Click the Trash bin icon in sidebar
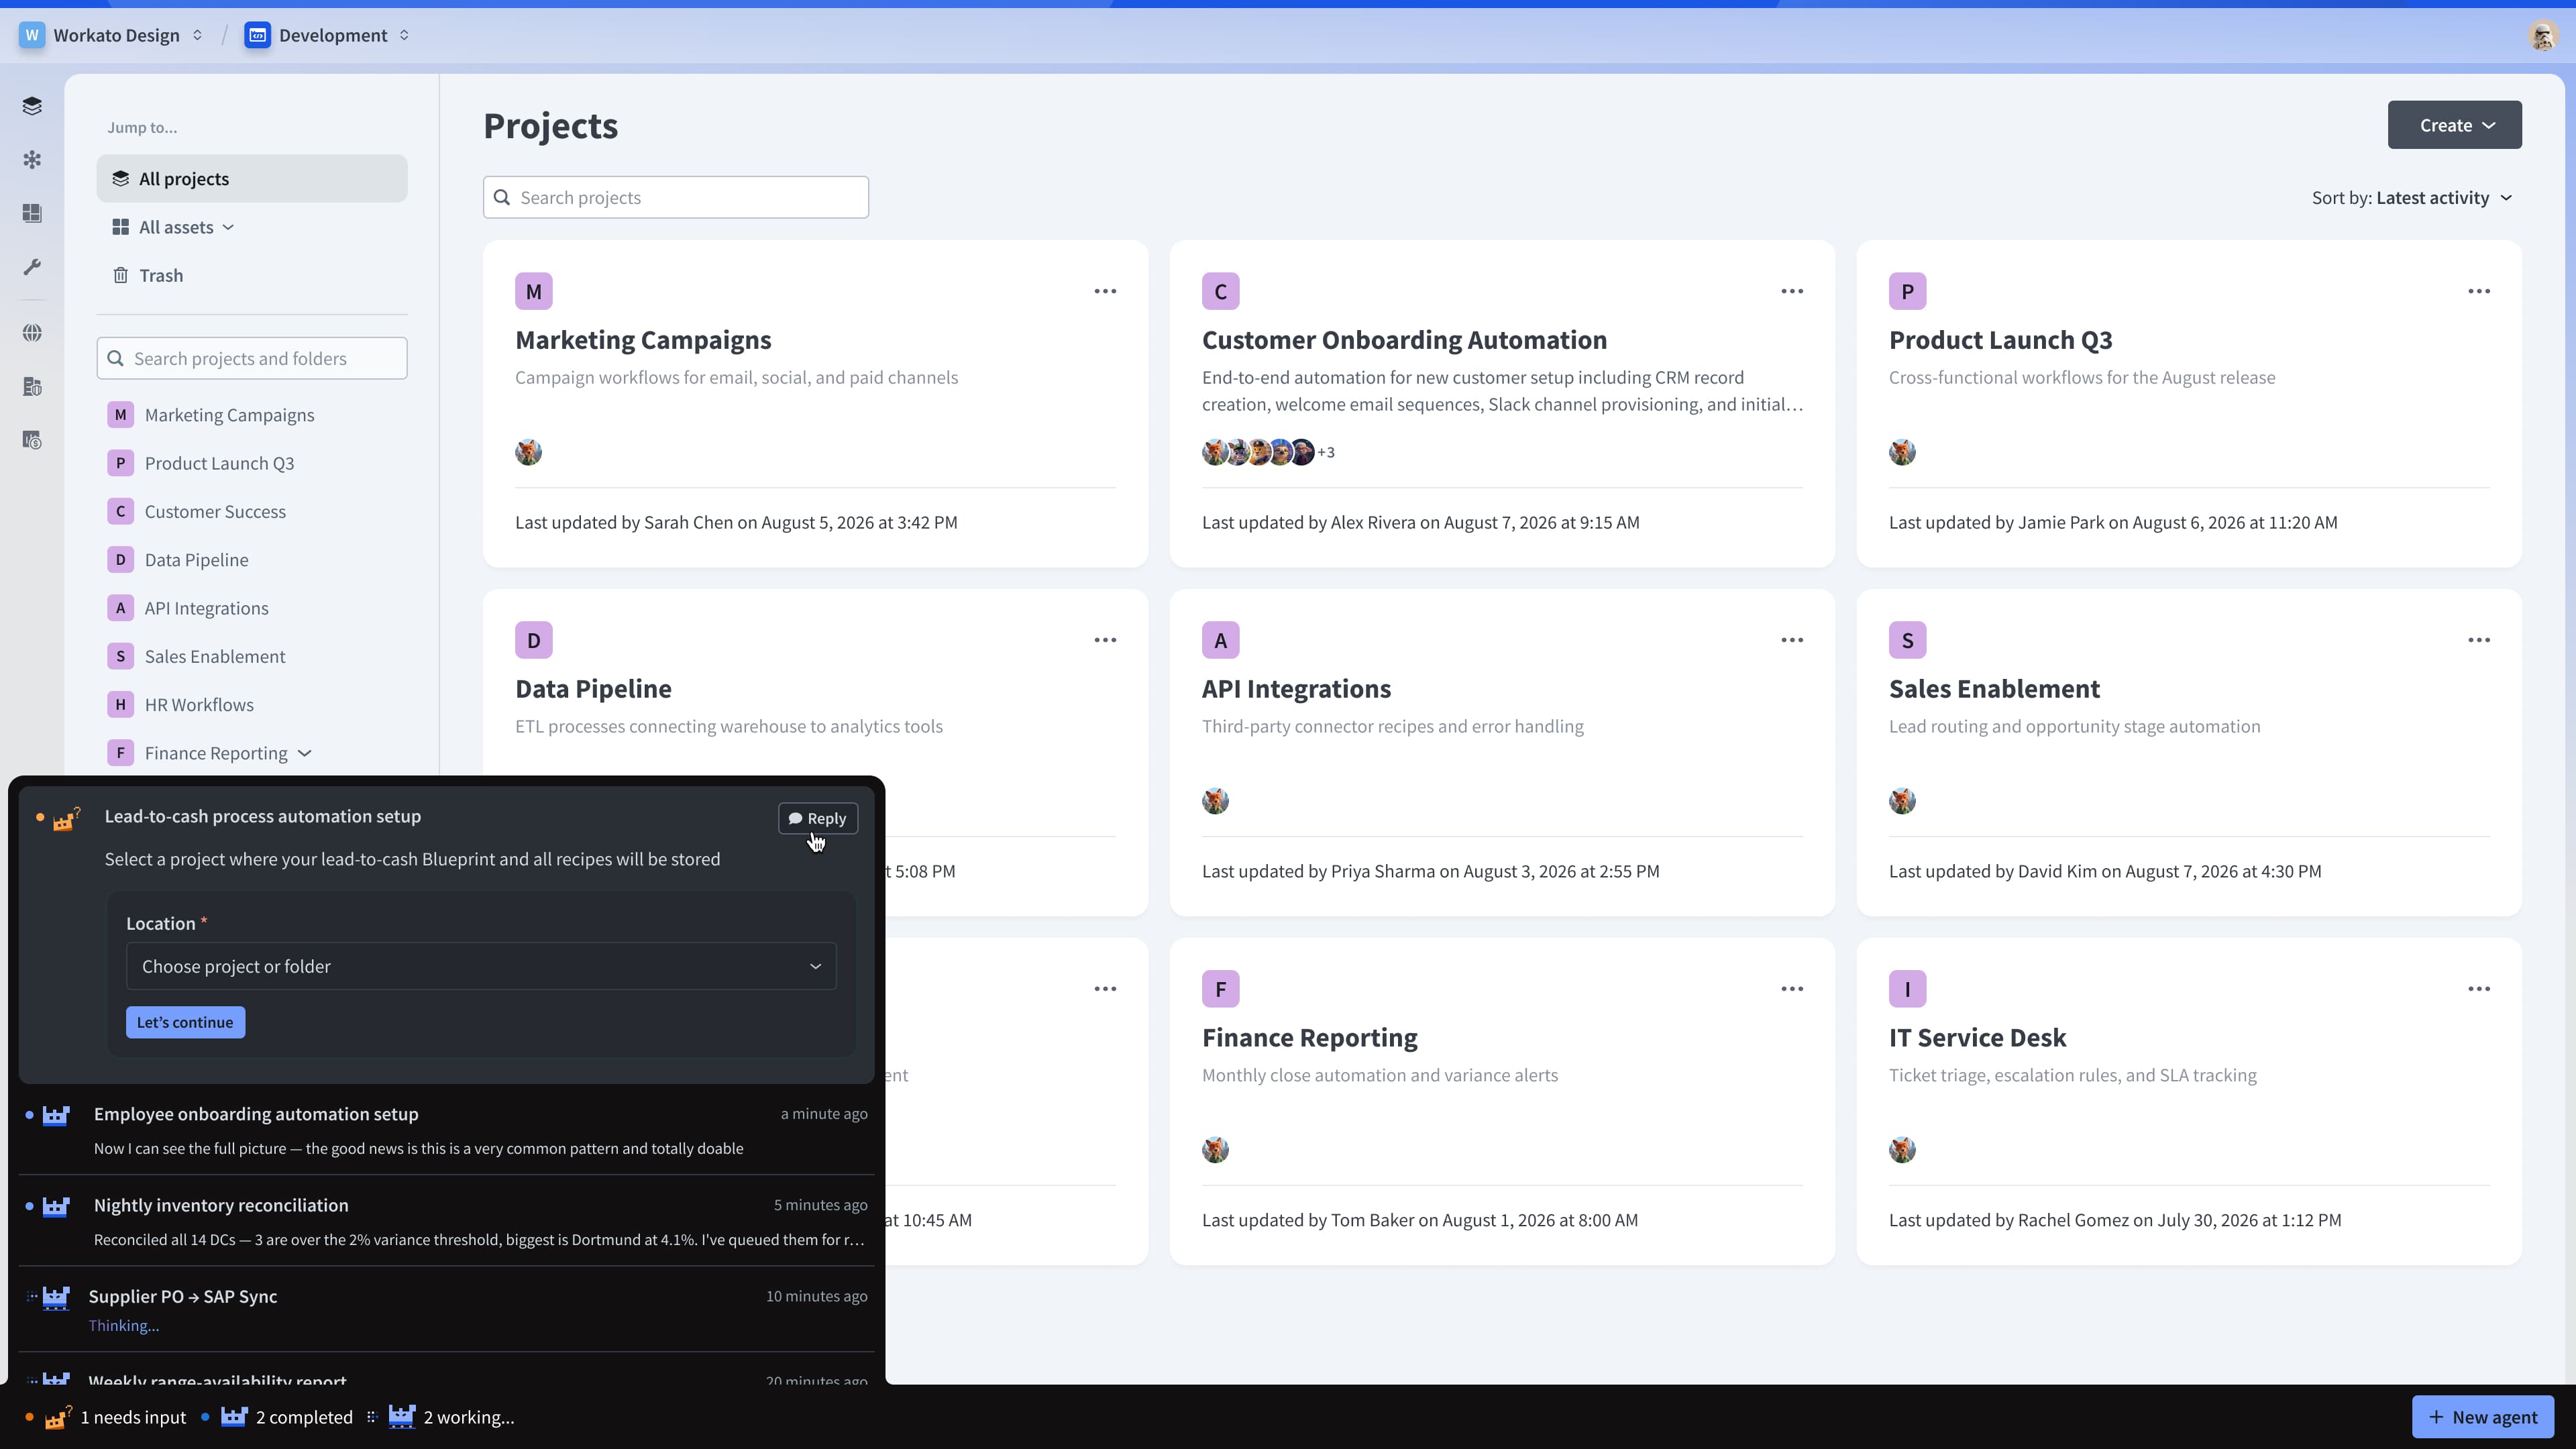Viewport: 2576px width, 1449px height. tap(120, 275)
